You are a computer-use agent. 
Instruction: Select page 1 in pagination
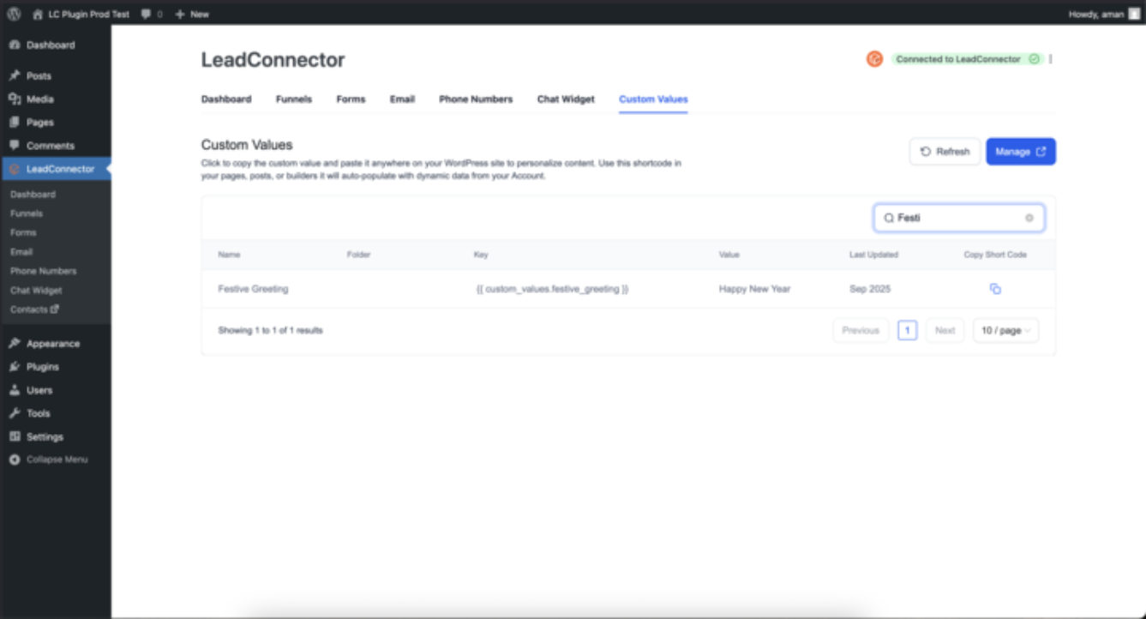click(x=907, y=330)
